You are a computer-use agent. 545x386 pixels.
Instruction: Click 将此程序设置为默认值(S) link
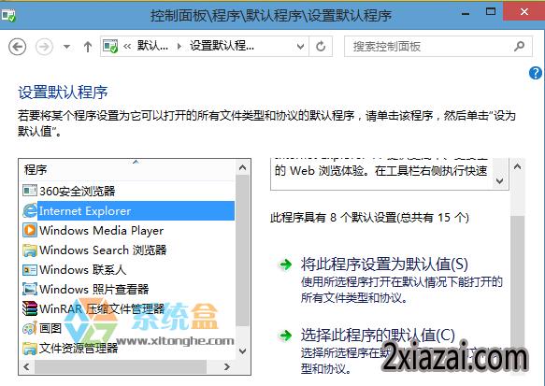384,264
